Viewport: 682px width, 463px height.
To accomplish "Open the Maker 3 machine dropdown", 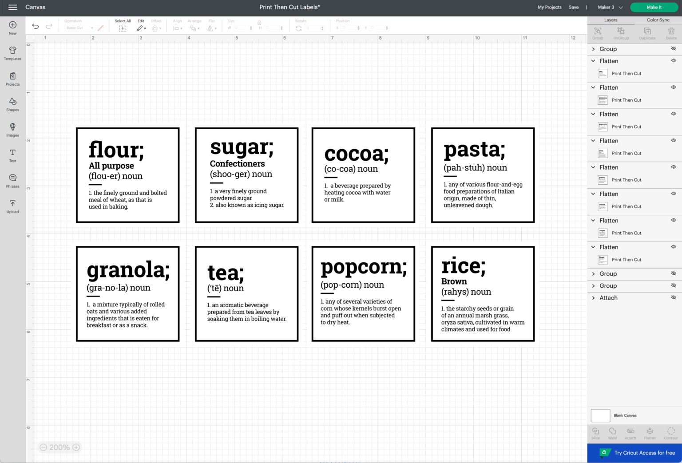I will 611,7.
